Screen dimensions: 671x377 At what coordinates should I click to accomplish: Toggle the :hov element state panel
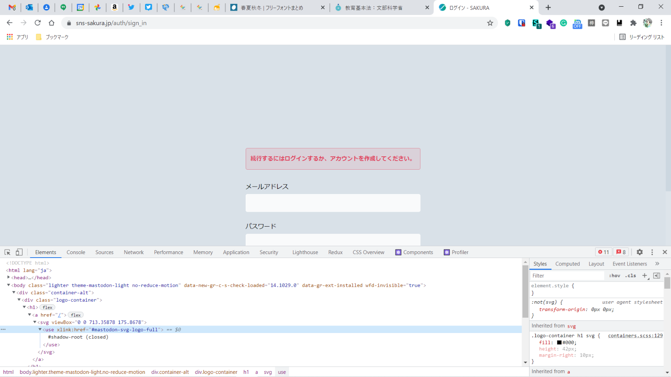614,276
